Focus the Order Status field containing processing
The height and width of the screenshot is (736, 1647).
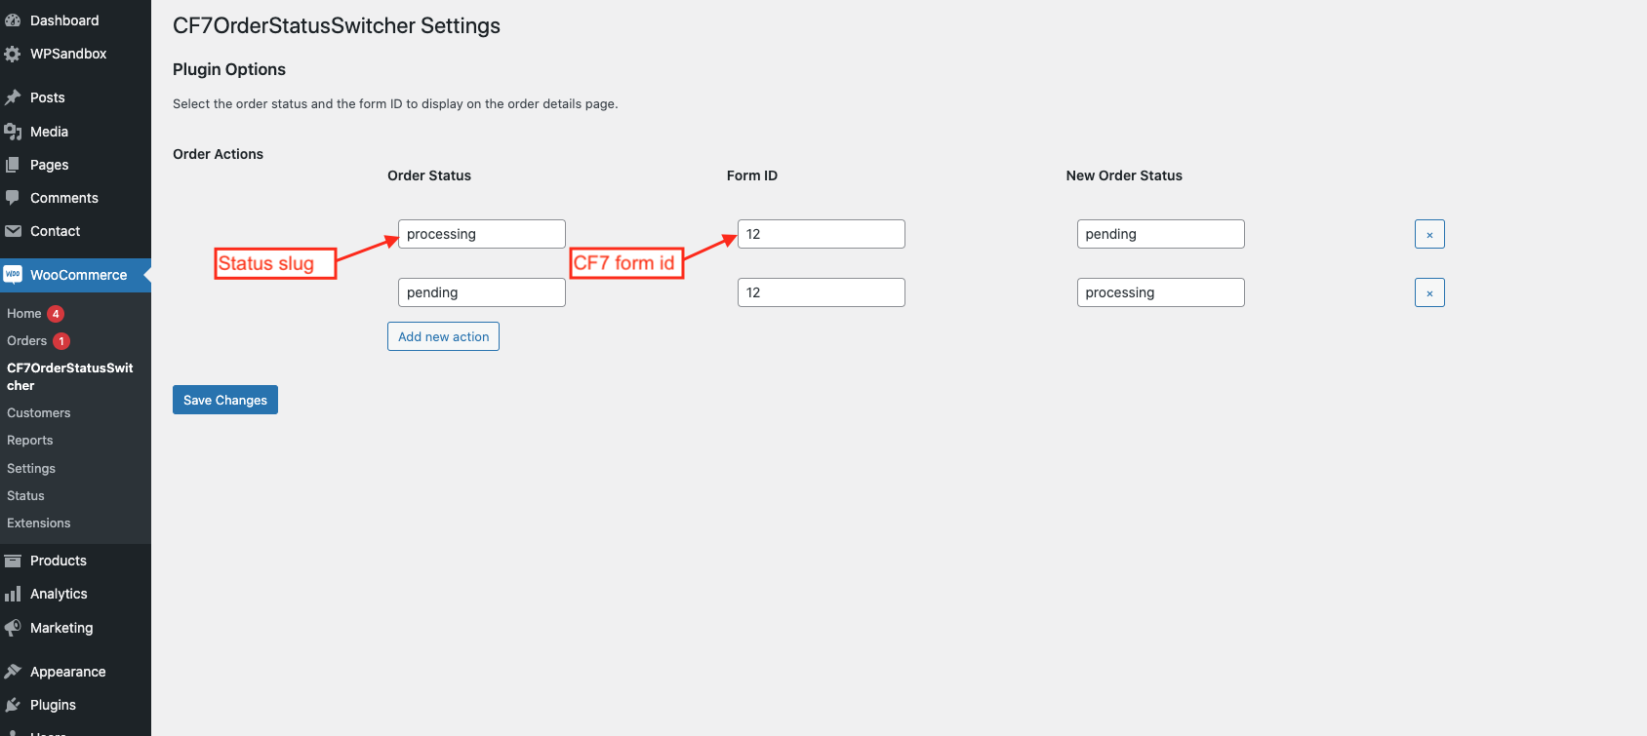[482, 234]
